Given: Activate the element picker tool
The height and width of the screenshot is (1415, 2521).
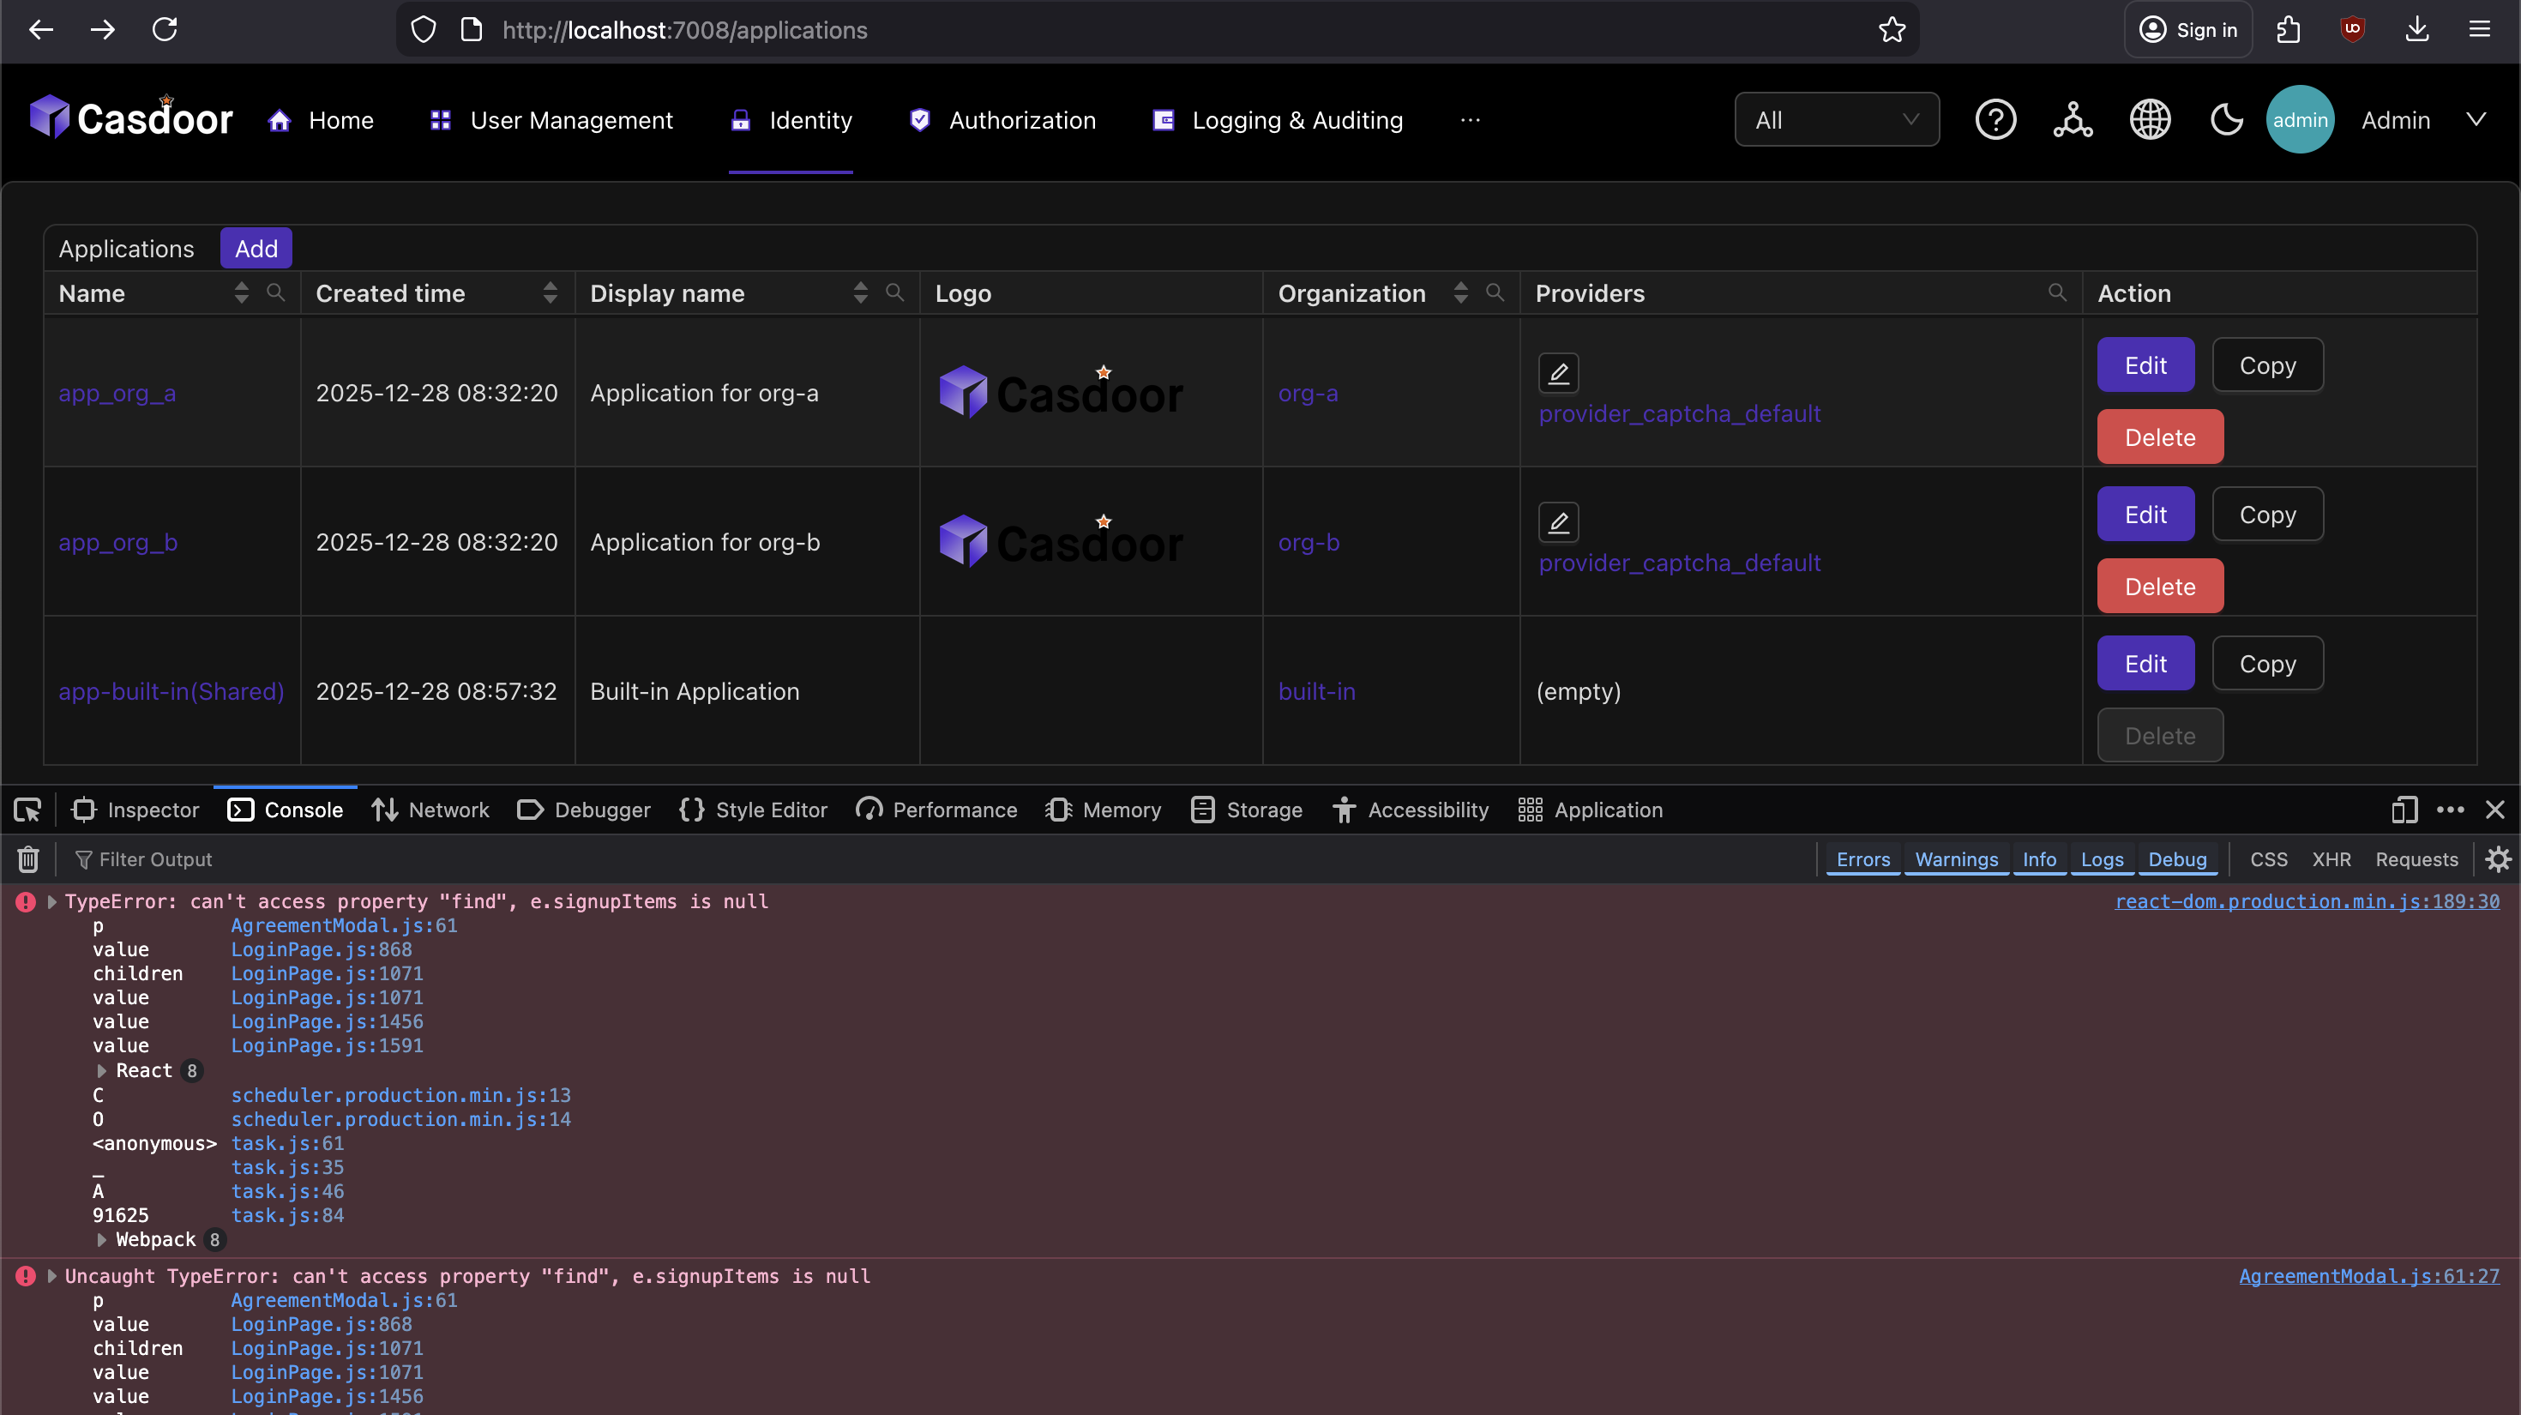Looking at the screenshot, I should (27, 810).
